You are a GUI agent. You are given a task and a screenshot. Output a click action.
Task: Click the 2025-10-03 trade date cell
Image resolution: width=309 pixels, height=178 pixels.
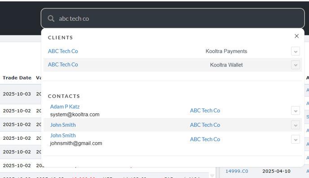pyautogui.click(x=17, y=94)
